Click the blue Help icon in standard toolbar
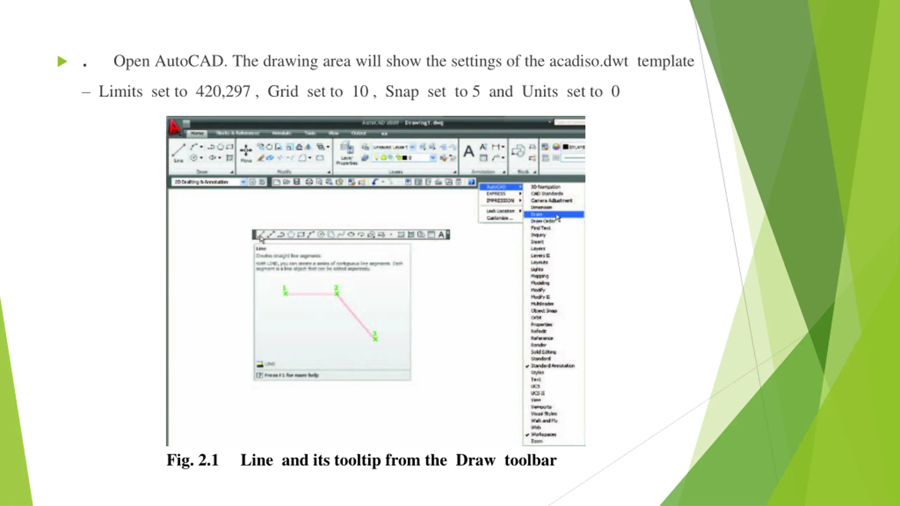Viewport: 900px width, 506px height. 471,182
